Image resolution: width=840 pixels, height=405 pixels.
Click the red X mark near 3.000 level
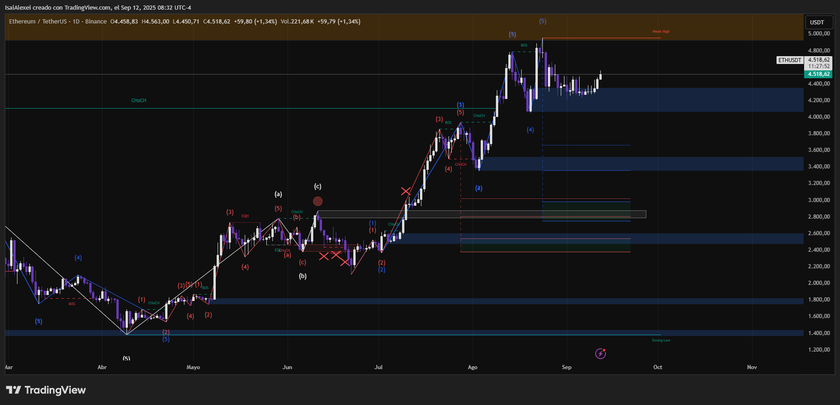pyautogui.click(x=405, y=191)
